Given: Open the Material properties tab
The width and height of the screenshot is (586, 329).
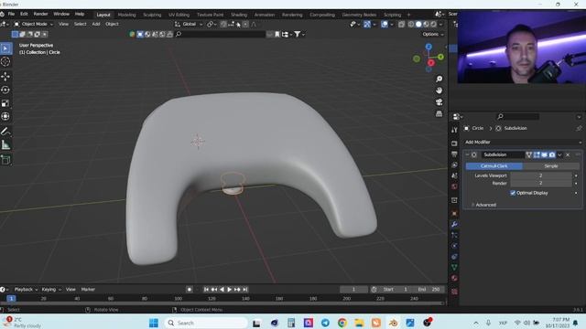Looking at the screenshot, I should tap(454, 278).
